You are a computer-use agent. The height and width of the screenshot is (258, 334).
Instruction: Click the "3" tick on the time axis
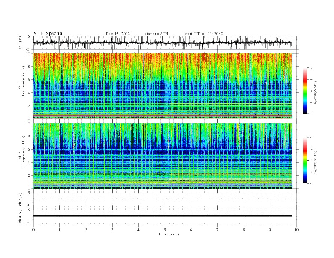[112, 230]
